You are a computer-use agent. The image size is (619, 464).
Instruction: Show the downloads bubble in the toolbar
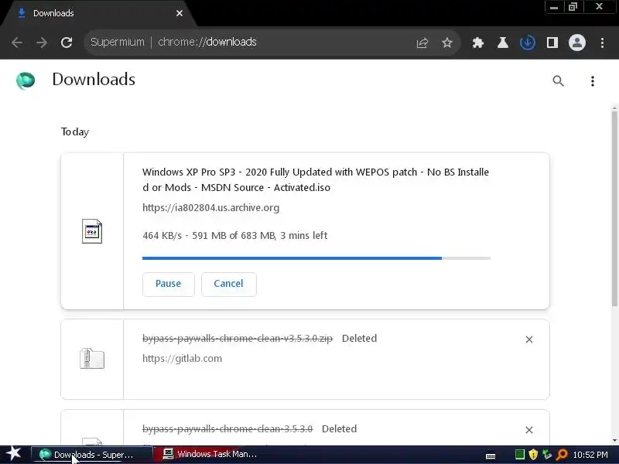(x=528, y=43)
